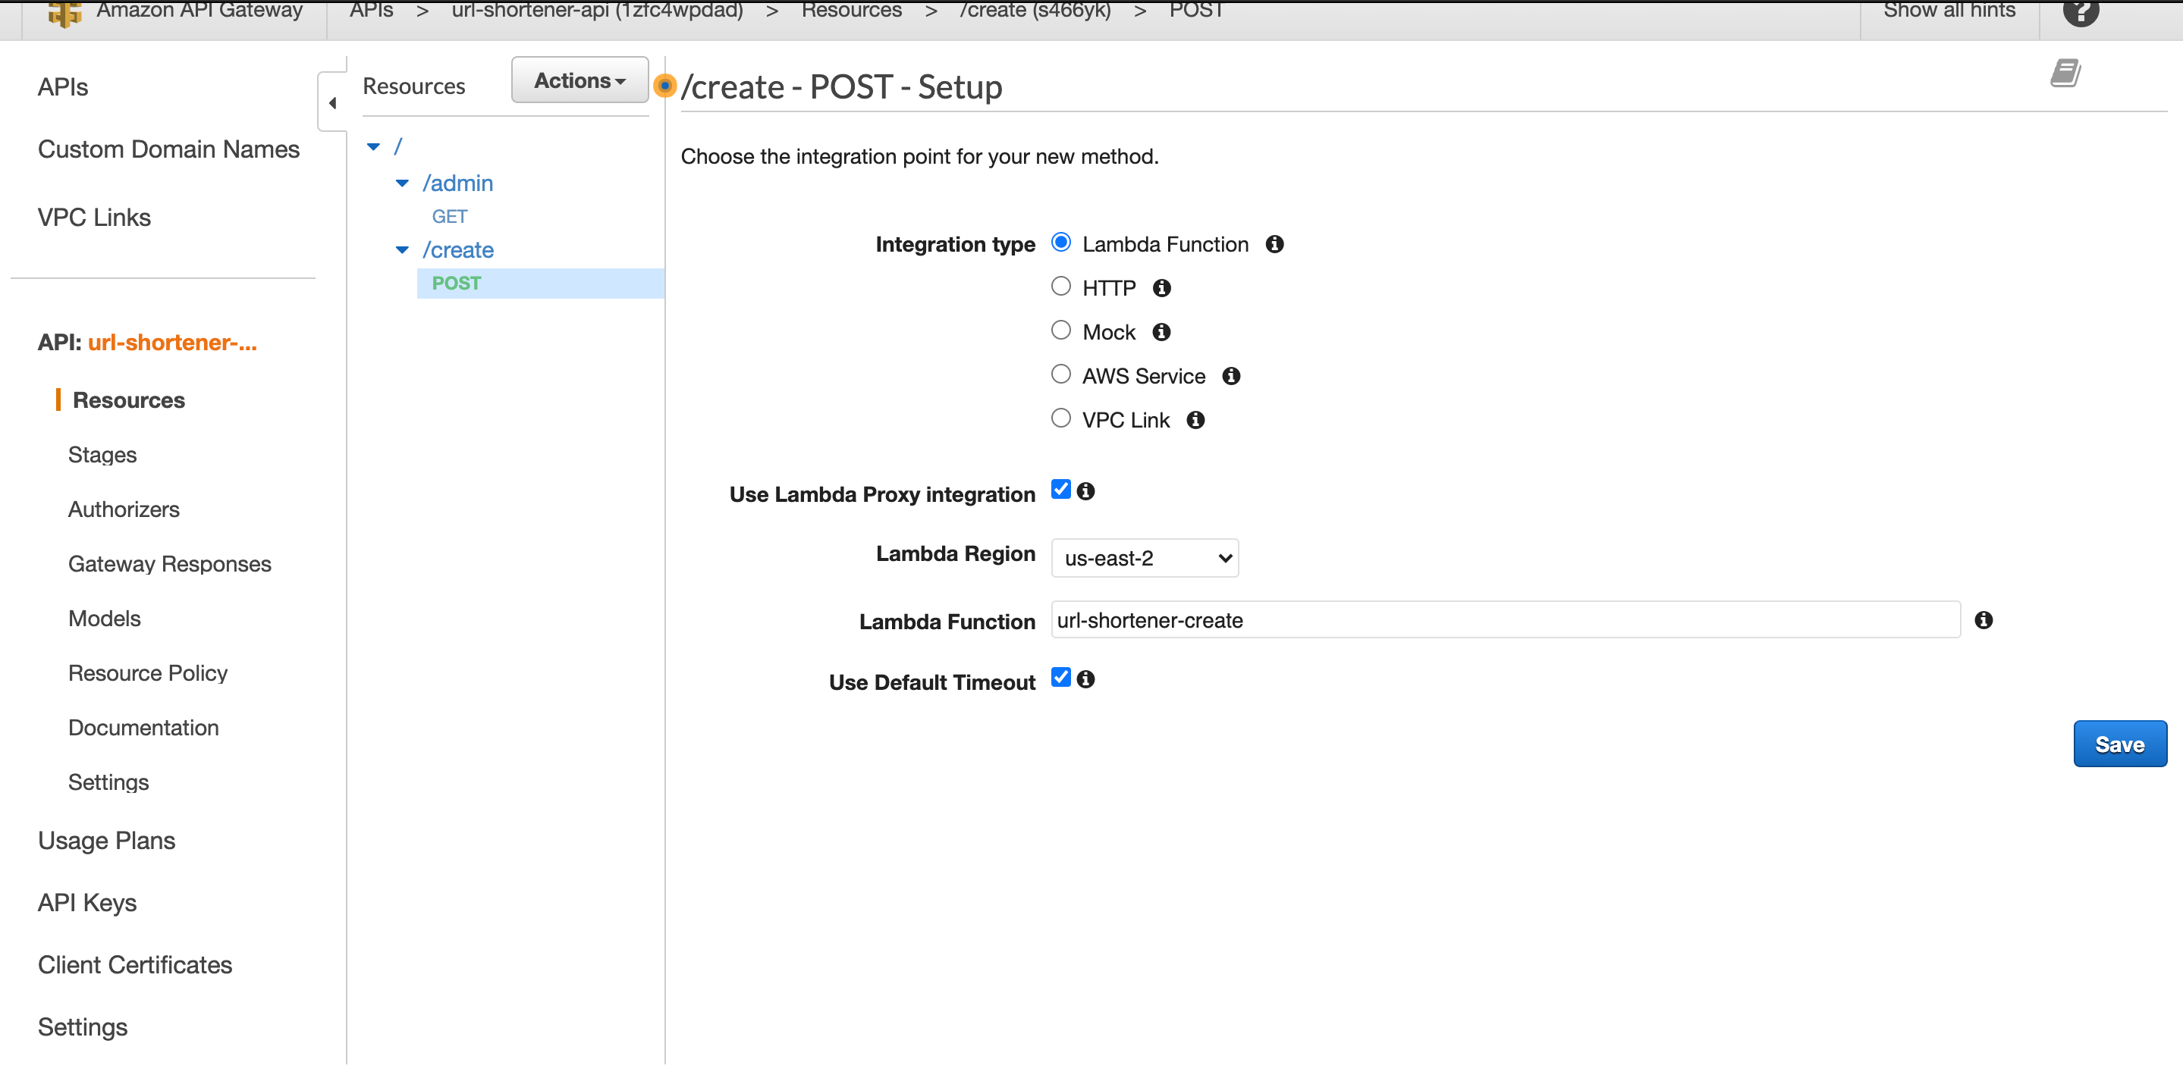
Task: Collapse the /admin resource tree node
Action: 402,183
